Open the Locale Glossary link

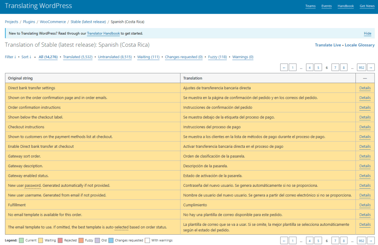(x=360, y=45)
